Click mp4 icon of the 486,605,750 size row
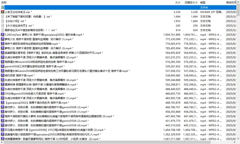The width and height of the screenshot is (240, 144). click(2, 94)
